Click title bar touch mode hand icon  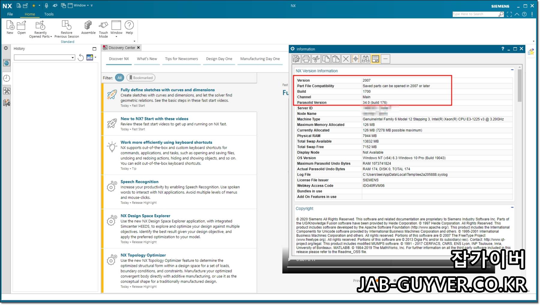click(55, 5)
